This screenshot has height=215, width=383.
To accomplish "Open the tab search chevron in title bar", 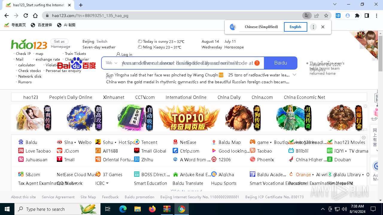I will [335, 4].
